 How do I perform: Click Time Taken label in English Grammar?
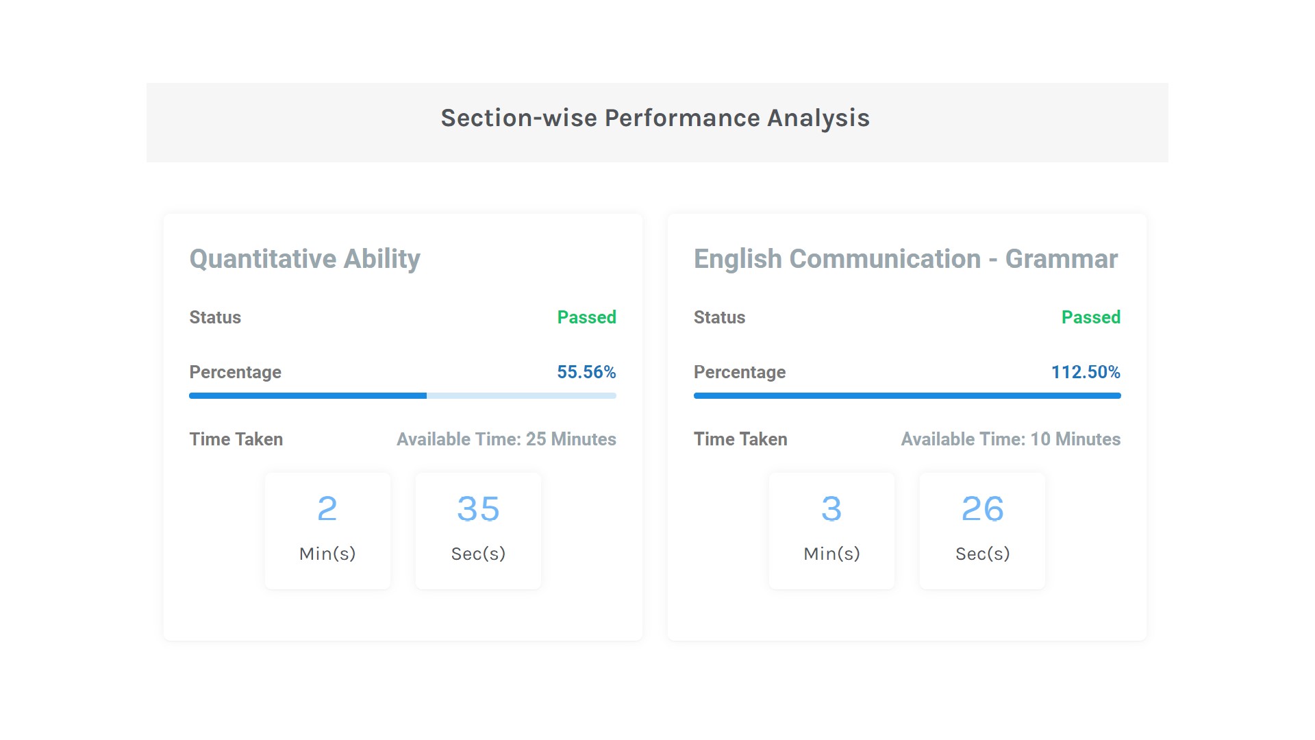740,439
